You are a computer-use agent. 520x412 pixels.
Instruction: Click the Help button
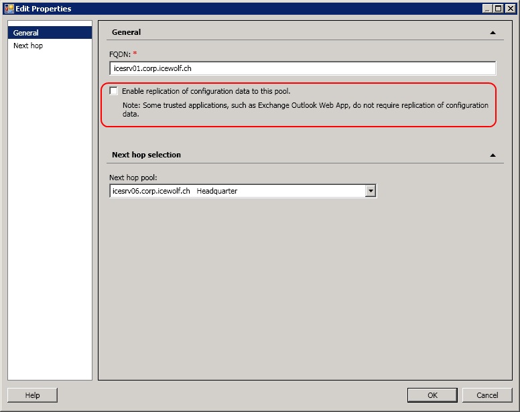click(32, 395)
